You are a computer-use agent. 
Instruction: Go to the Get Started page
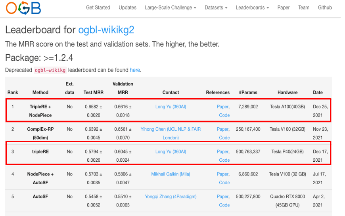[x=98, y=8]
